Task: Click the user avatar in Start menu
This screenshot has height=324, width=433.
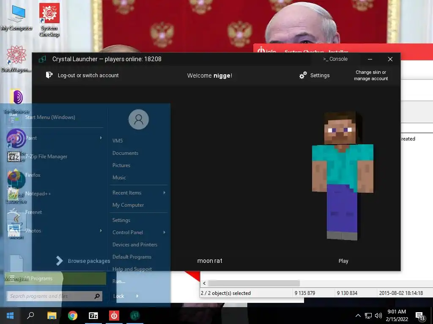Action: (x=139, y=119)
